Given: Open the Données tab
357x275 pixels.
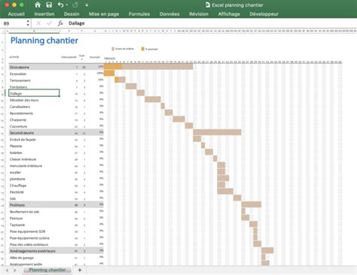Looking at the screenshot, I should tap(169, 14).
